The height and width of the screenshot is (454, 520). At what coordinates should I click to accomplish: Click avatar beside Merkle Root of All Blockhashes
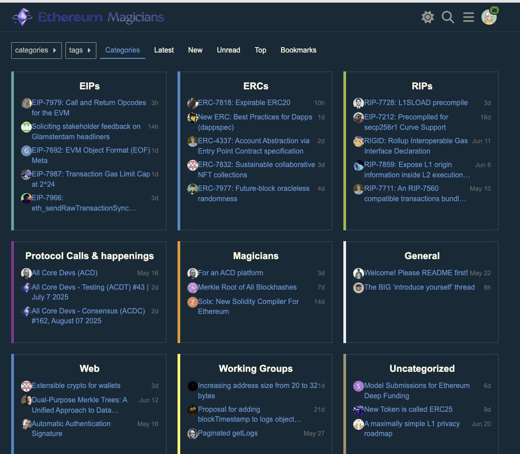point(192,287)
